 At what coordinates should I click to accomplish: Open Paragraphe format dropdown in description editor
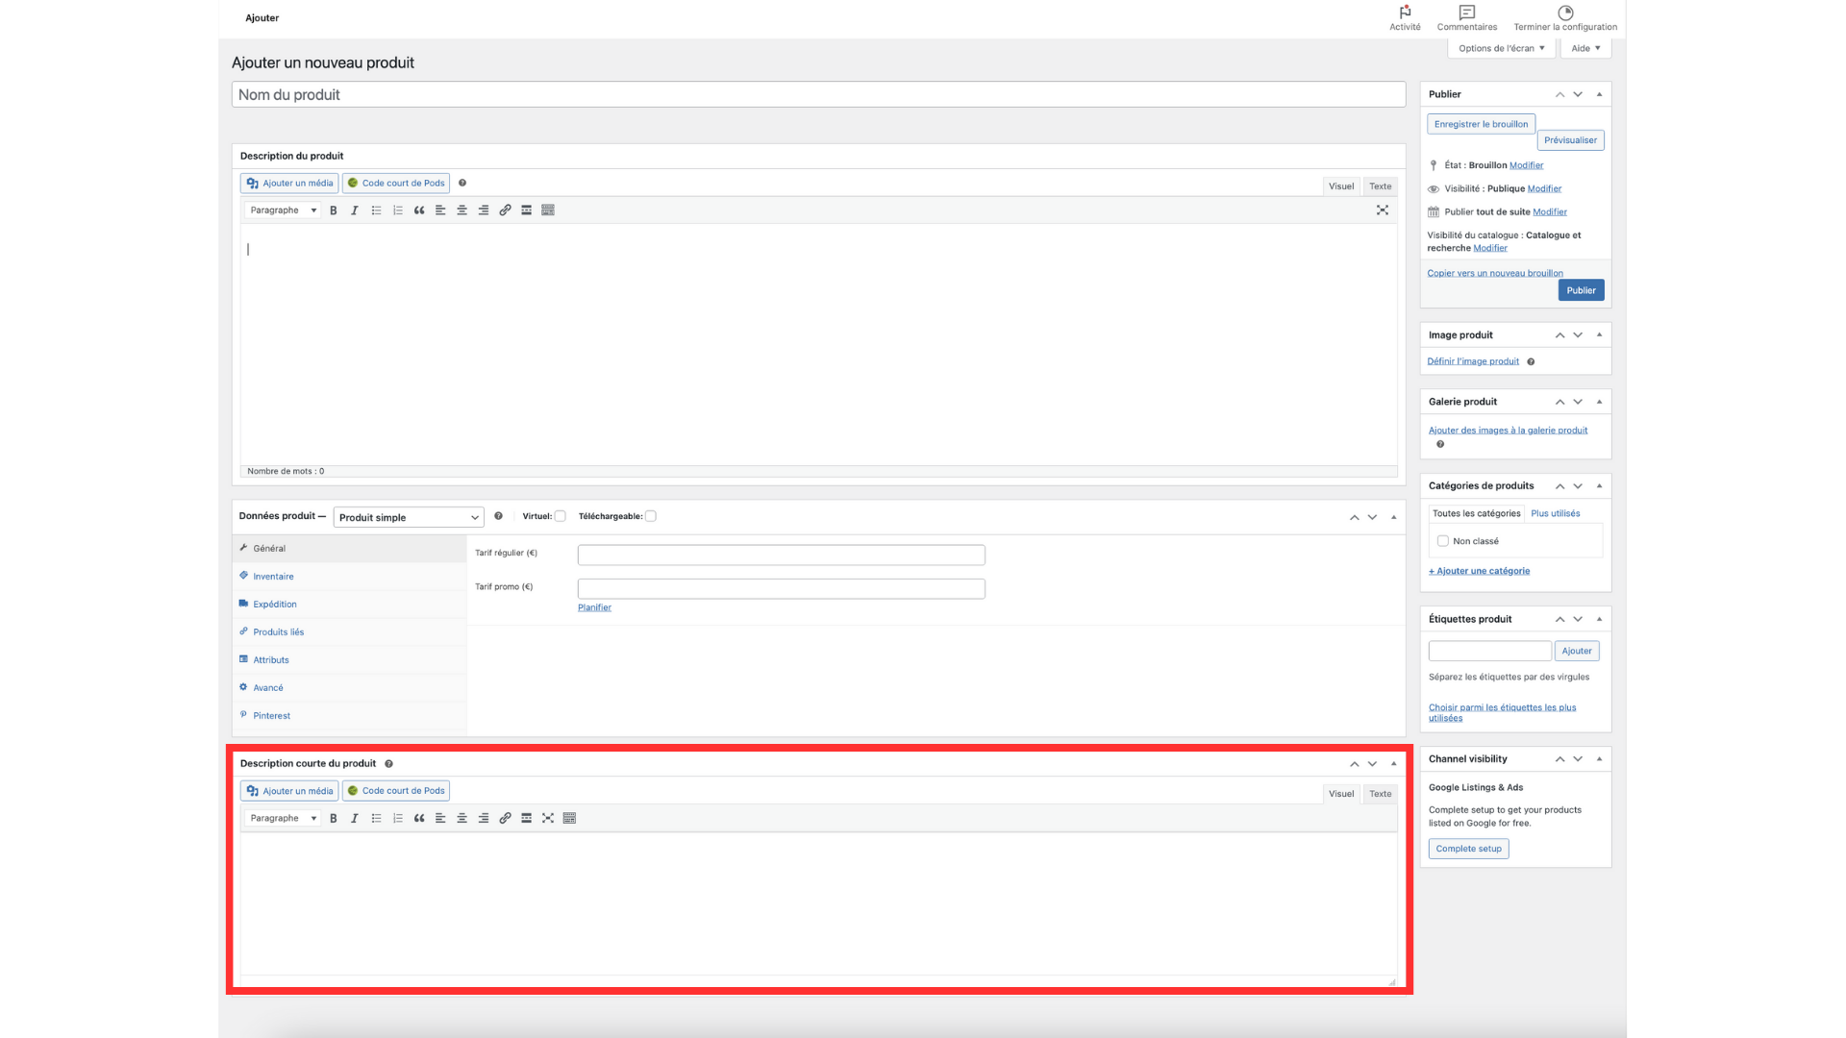[283, 210]
